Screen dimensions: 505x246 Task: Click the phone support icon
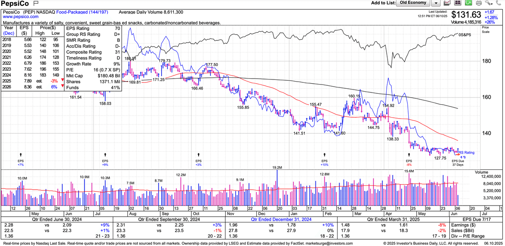(499, 3)
